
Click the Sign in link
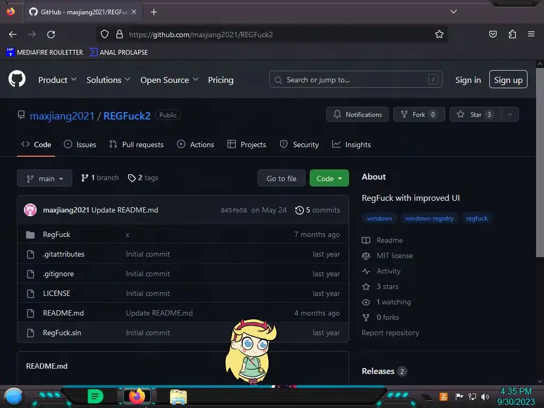point(468,80)
